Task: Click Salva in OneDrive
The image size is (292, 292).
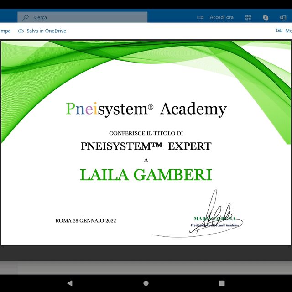Action: point(46,31)
